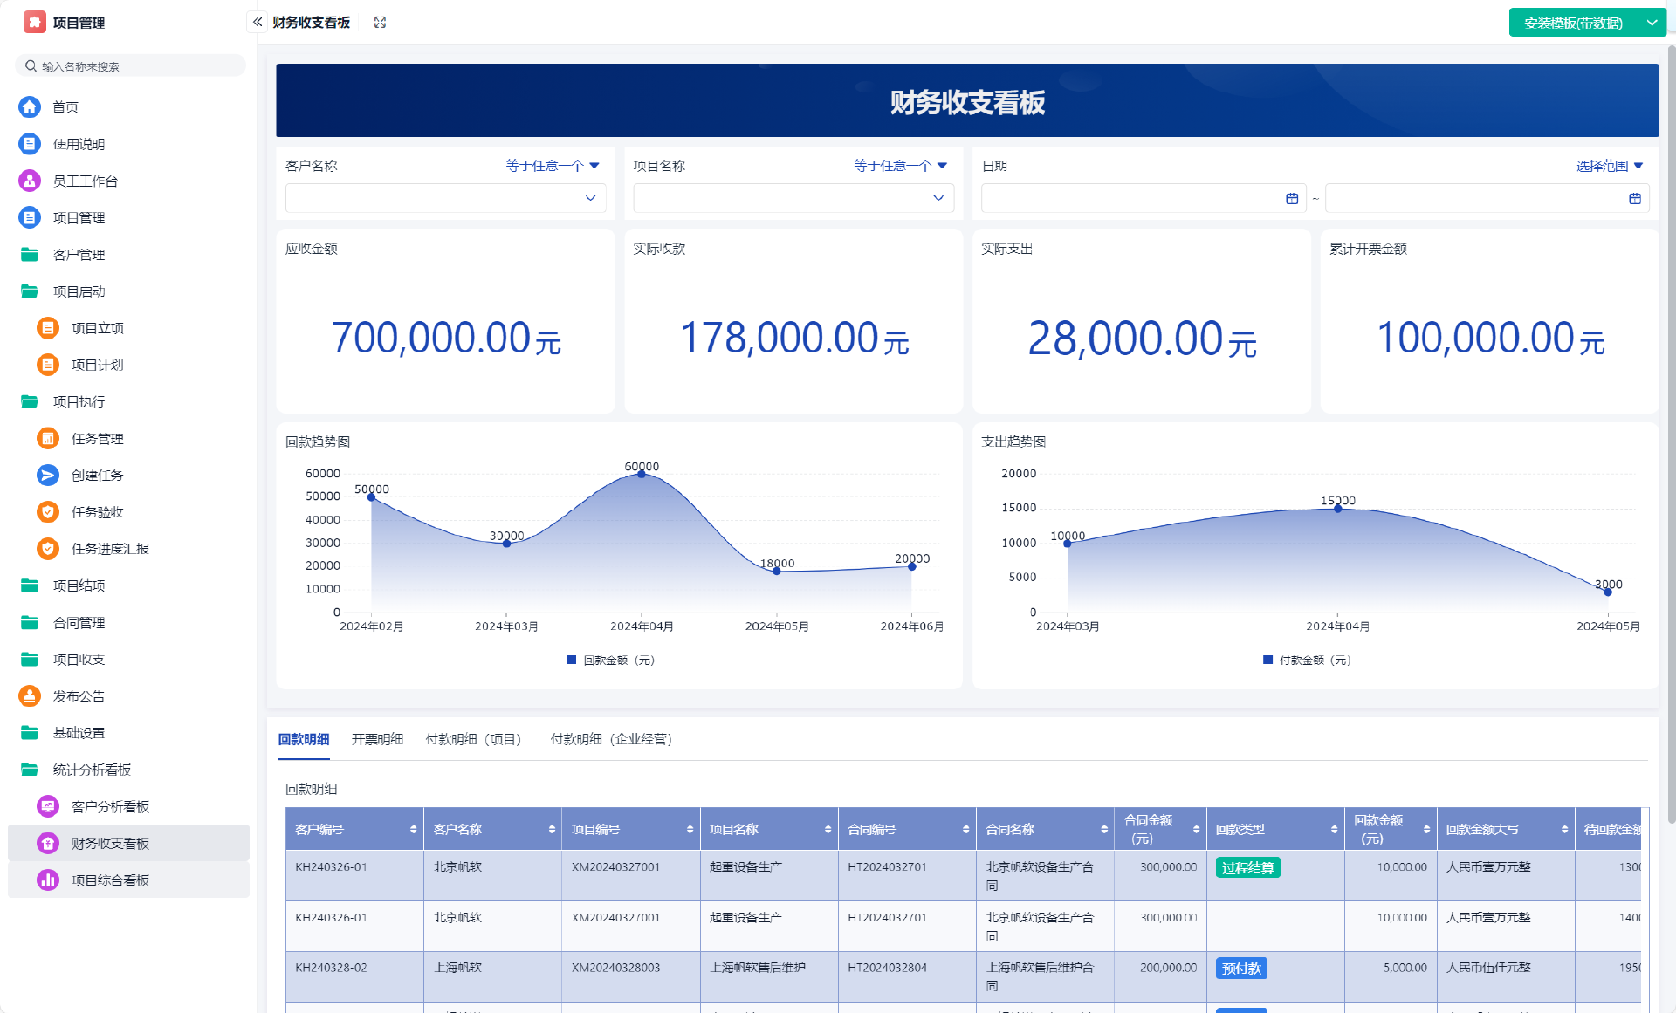Image resolution: width=1676 pixels, height=1013 pixels.
Task: Click the fullscreen icon next to 财务收支看板 title
Action: [380, 23]
